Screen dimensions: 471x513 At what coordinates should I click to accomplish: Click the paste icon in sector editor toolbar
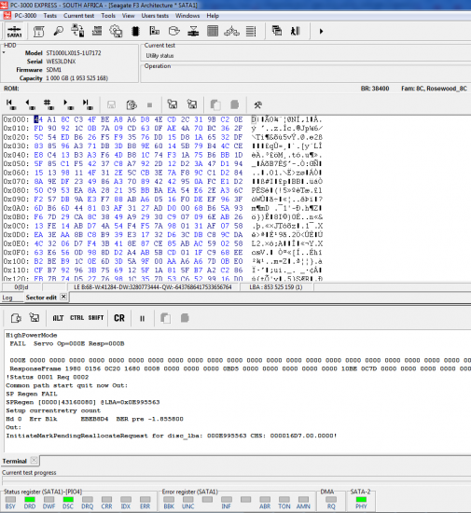pyautogui.click(x=234, y=104)
